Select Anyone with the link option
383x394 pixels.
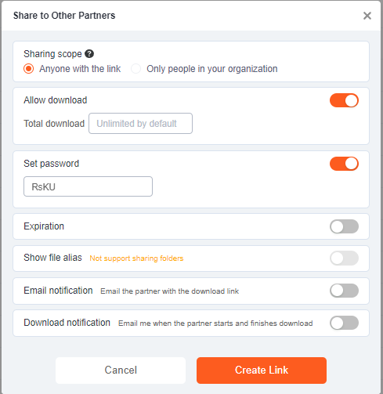pyautogui.click(x=28, y=69)
